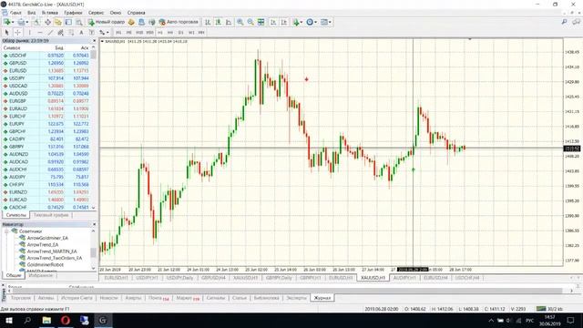Open dropdown arrow beside periods clock icon

316,22
